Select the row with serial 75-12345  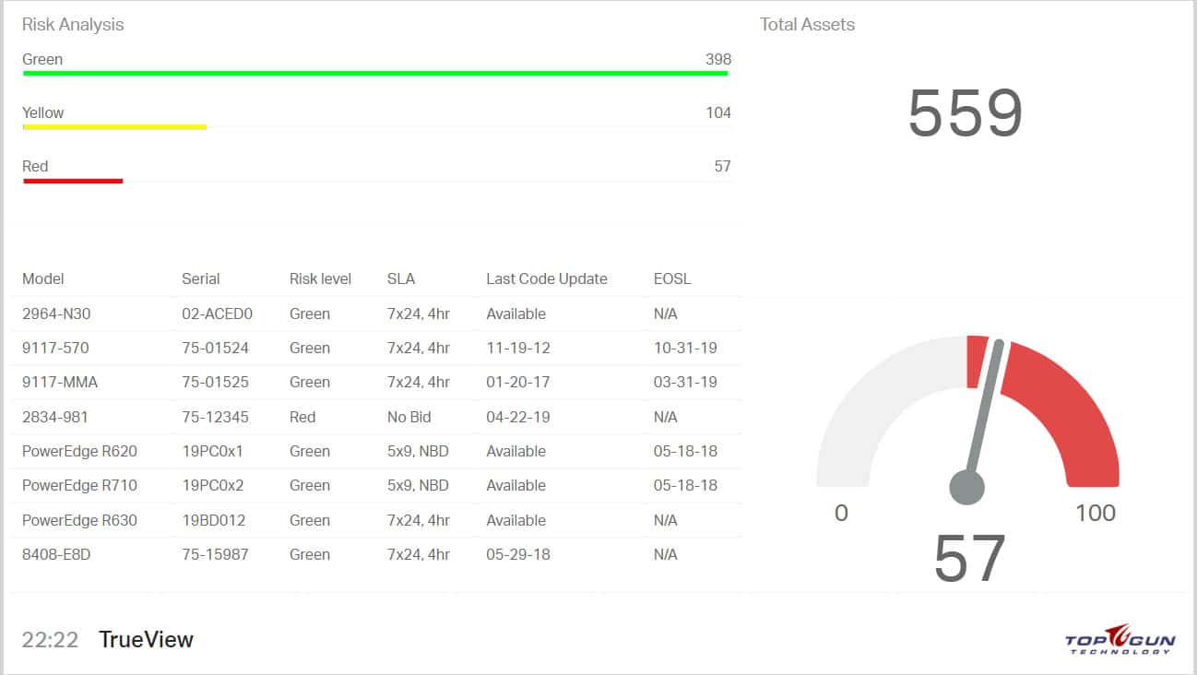(376, 417)
